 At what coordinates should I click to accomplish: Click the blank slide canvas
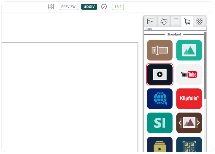click(x=70, y=97)
